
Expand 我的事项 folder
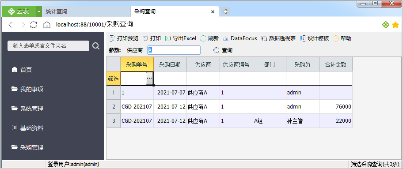tap(27, 90)
